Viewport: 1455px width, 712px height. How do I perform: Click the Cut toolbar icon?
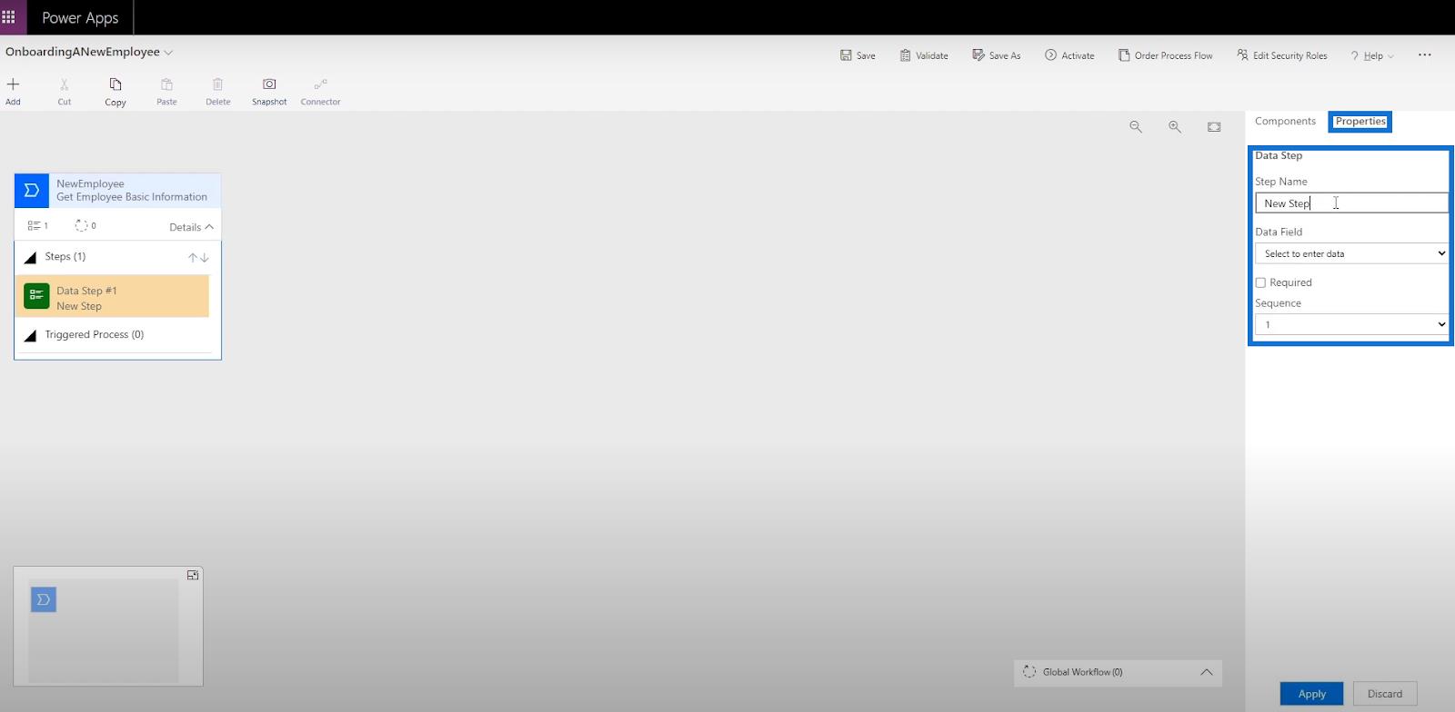(x=64, y=84)
